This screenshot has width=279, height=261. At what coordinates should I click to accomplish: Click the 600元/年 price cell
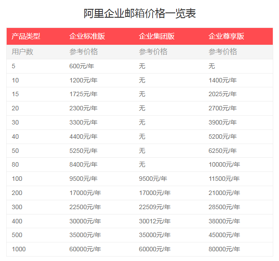pyautogui.click(x=82, y=66)
